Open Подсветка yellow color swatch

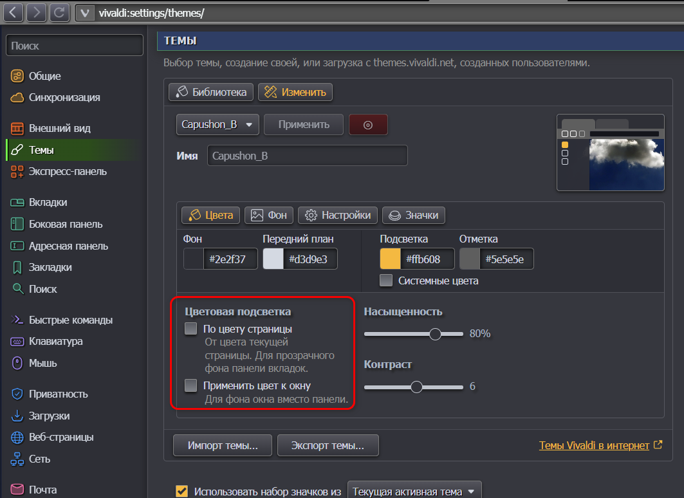pyautogui.click(x=391, y=259)
